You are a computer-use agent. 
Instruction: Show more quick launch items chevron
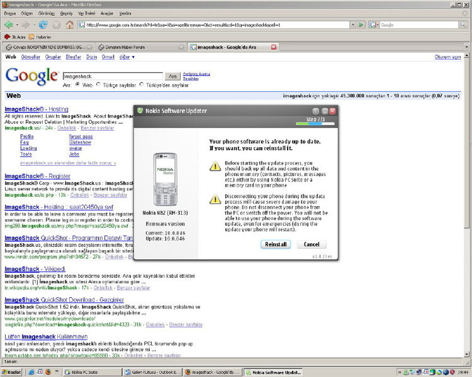point(57,371)
